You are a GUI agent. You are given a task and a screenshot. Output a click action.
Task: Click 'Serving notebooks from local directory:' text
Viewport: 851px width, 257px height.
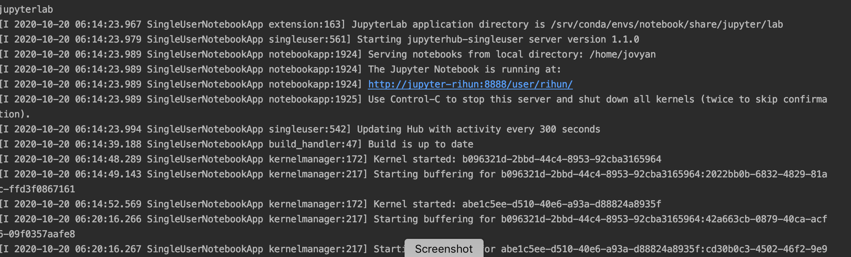(476, 54)
